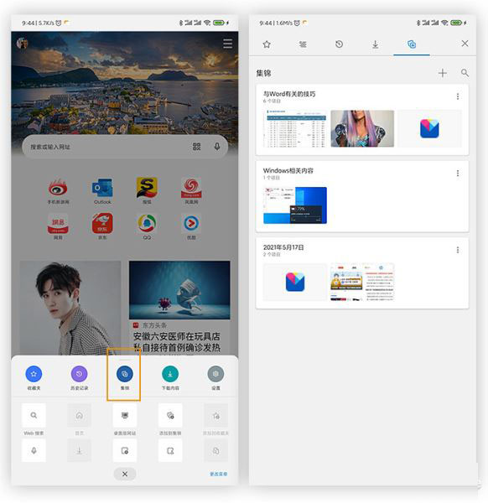Tap the Web 搜索 magnifier tile
This screenshot has height=503, width=488.
[x=34, y=416]
